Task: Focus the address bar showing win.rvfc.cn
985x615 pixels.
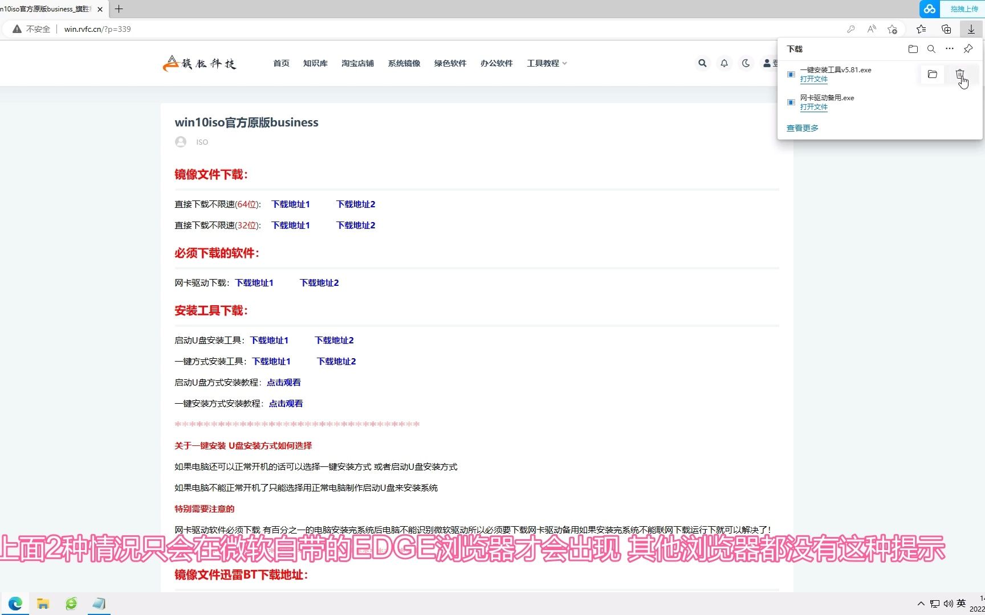Action: point(97,29)
